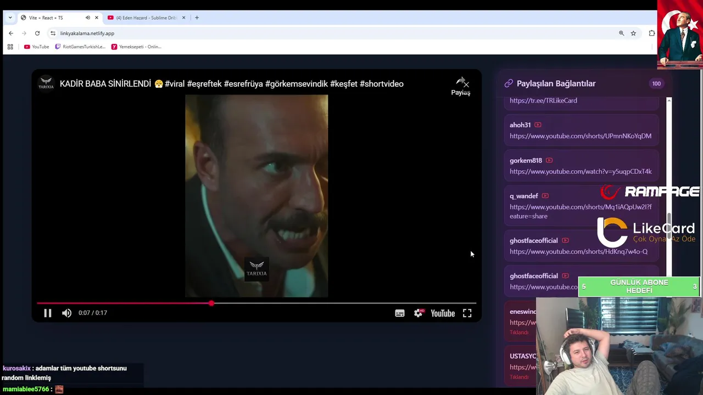Screen dimensions: 703x395
Task: View site information icon in address bar
Action: tap(53, 33)
